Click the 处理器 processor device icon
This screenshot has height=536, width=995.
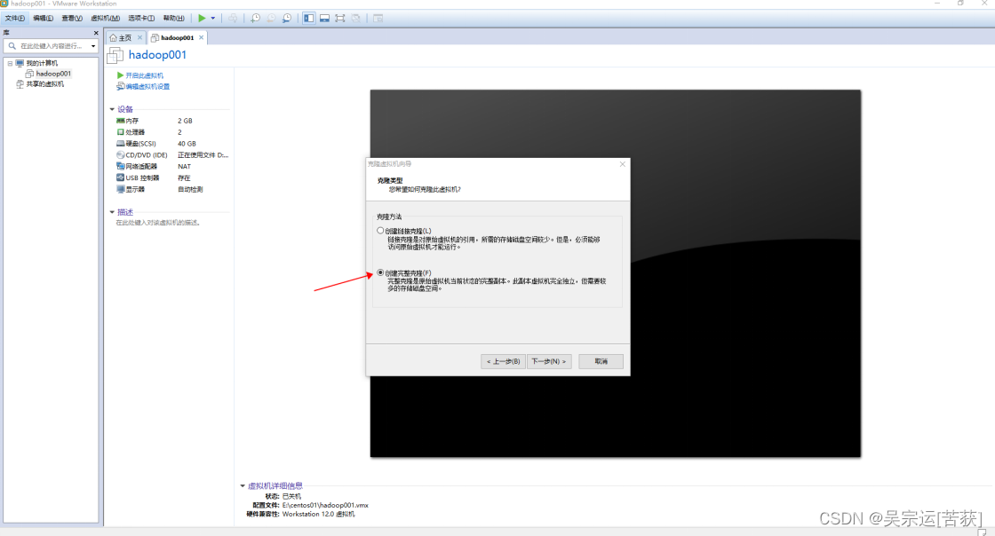[121, 132]
